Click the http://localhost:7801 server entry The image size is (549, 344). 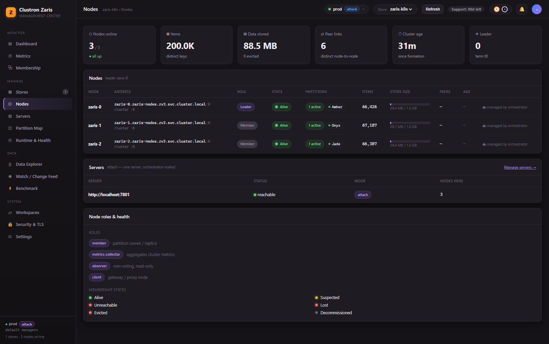coord(109,195)
